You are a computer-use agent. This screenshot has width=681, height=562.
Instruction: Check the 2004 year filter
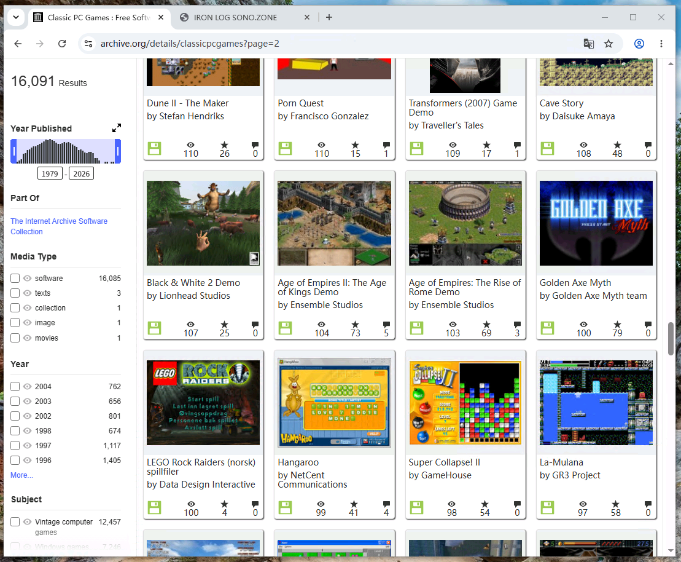[x=15, y=387]
